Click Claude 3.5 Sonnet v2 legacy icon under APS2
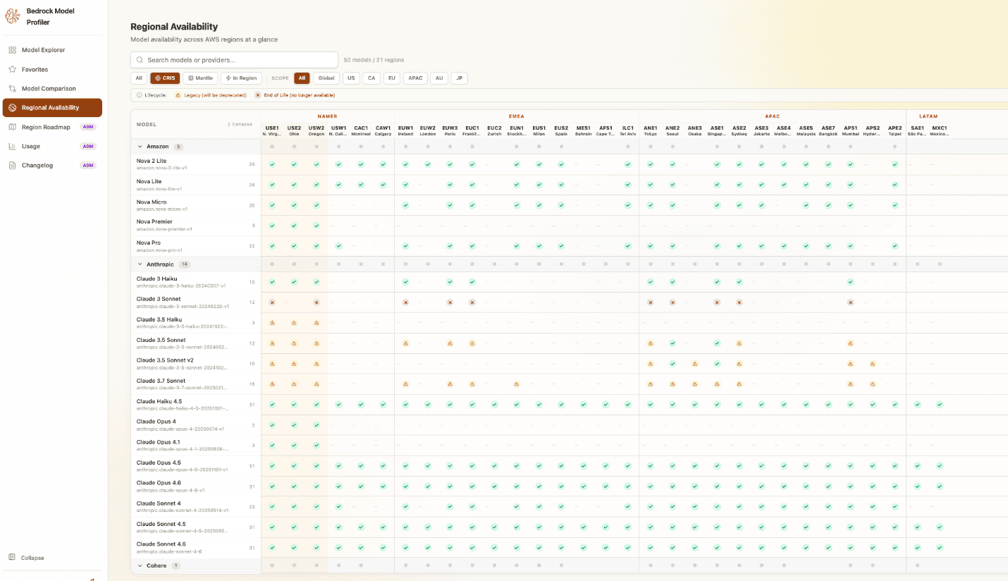Image resolution: width=1008 pixels, height=581 pixels. click(873, 364)
